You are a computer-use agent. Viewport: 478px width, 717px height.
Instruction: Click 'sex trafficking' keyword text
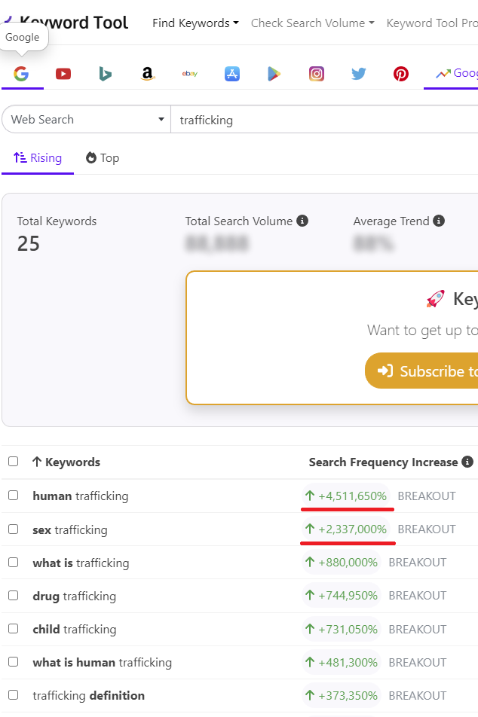coord(70,530)
